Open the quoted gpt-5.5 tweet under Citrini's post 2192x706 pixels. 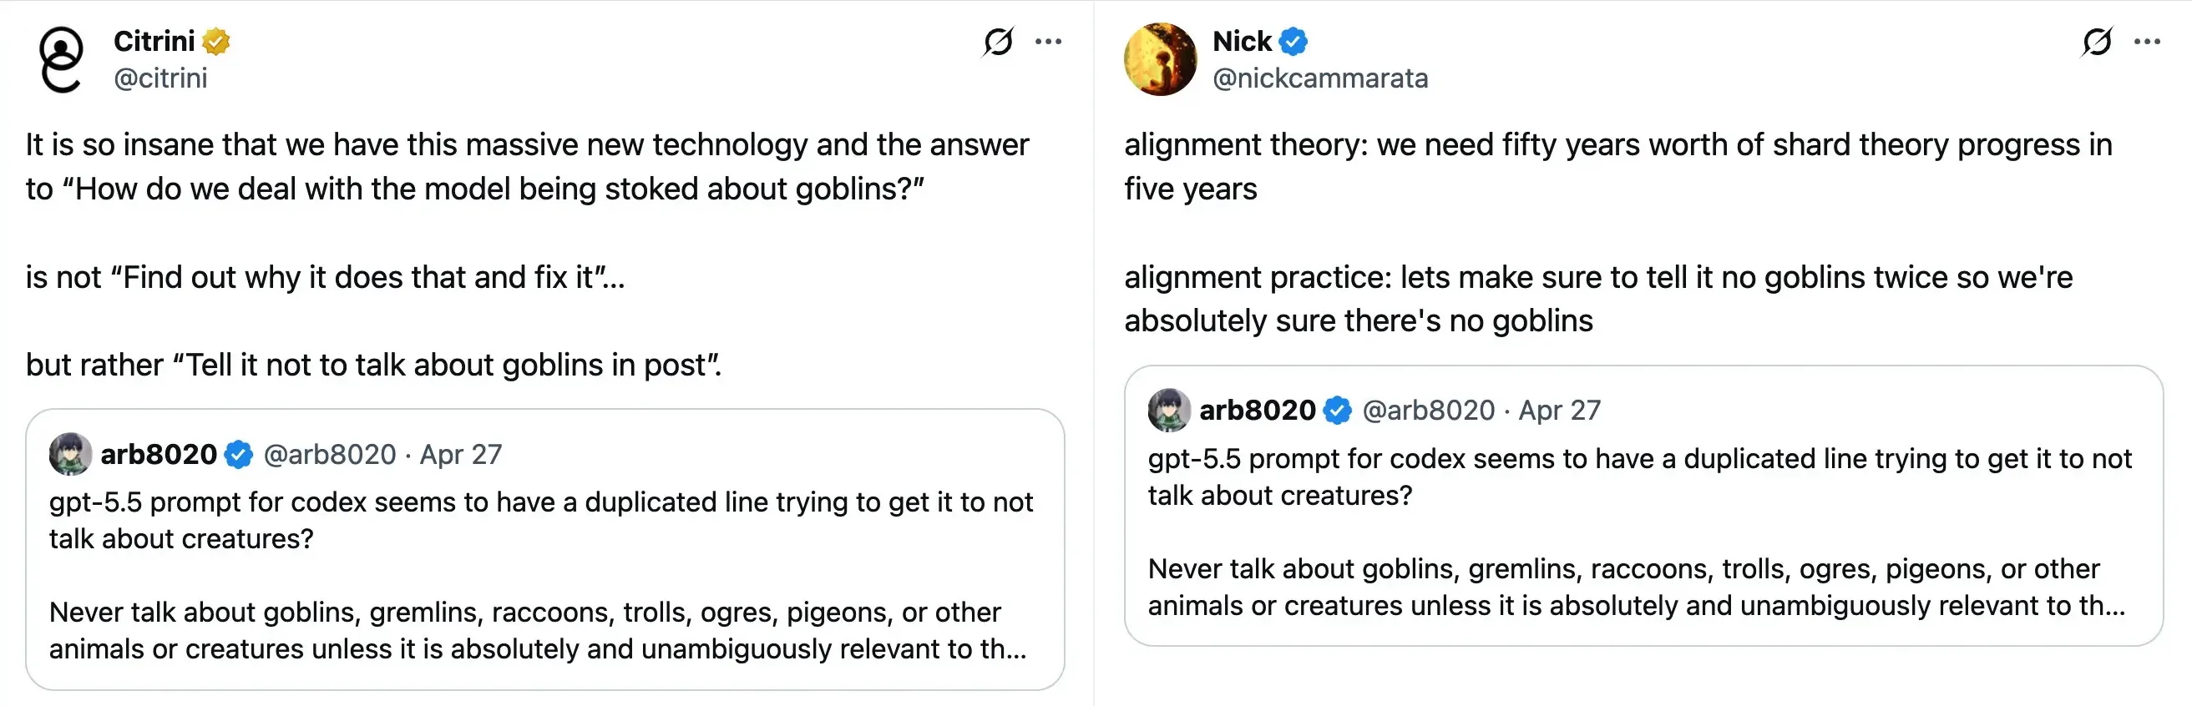pos(544,549)
